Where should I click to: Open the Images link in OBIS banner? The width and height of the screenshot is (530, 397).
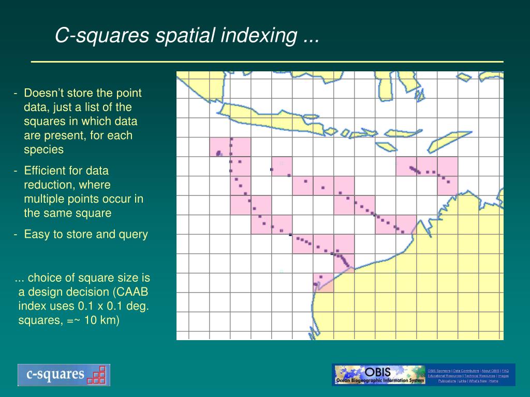click(503, 376)
